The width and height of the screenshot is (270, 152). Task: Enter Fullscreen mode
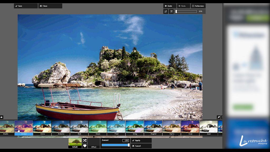click(x=198, y=6)
